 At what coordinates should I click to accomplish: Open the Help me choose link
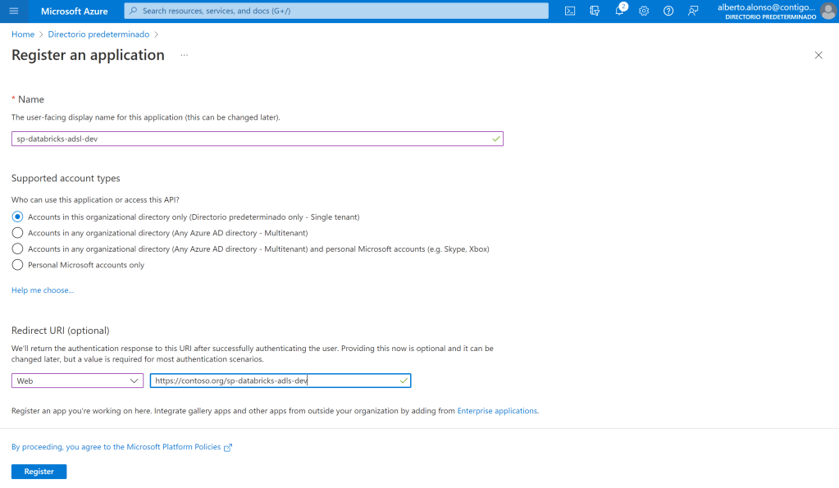coord(43,290)
